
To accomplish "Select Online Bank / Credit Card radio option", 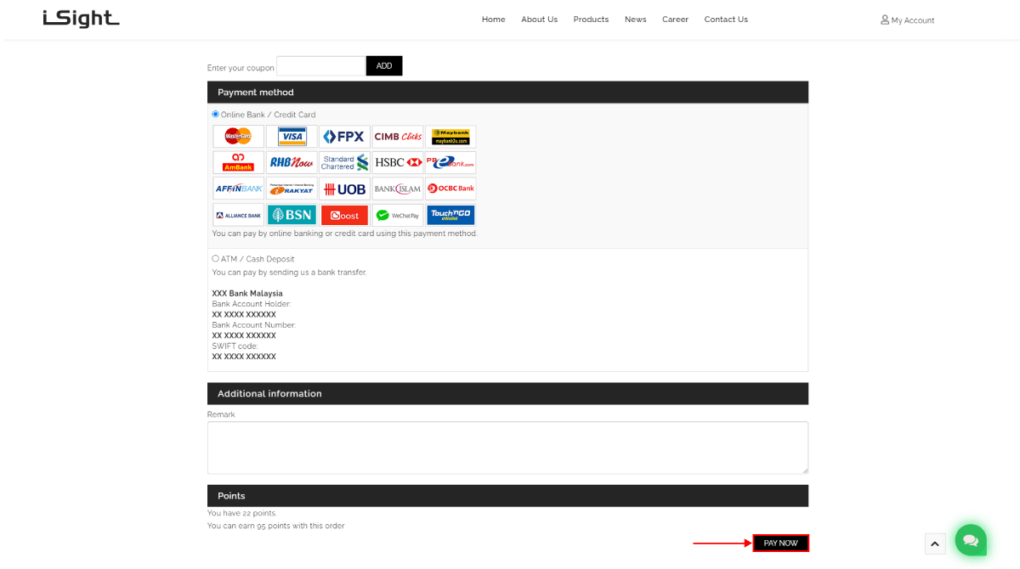I will click(216, 114).
